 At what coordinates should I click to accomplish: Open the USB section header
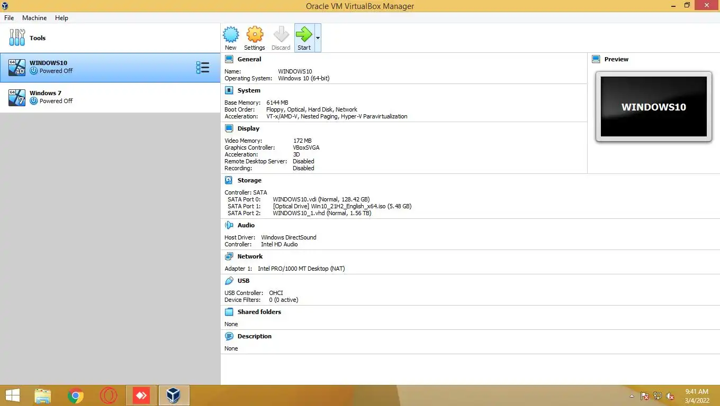tap(244, 281)
